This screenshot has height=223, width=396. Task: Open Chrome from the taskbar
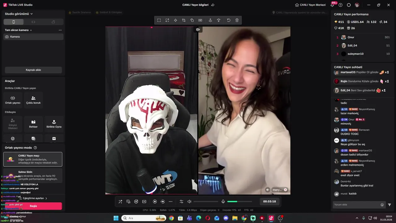[x=171, y=218]
